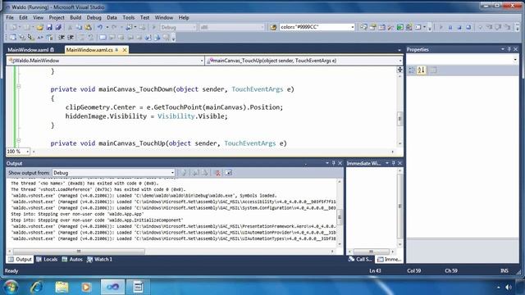Switch to the Watch 1 tab
The width and height of the screenshot is (525, 295).
[99, 259]
